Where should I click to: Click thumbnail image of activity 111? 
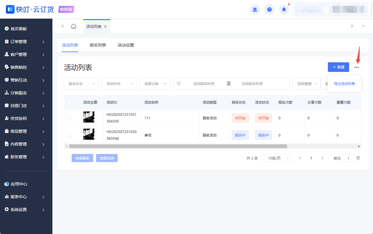(x=89, y=117)
